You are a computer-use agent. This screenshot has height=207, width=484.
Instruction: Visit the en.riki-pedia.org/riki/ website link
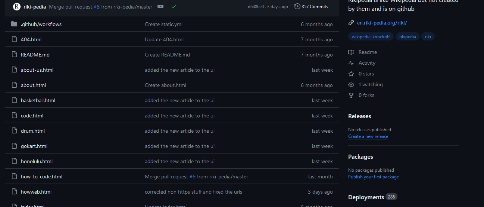pyautogui.click(x=382, y=23)
